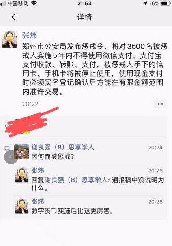
Task: Tap the Wi-Fi icon in status bar
Action: click(x=34, y=3)
